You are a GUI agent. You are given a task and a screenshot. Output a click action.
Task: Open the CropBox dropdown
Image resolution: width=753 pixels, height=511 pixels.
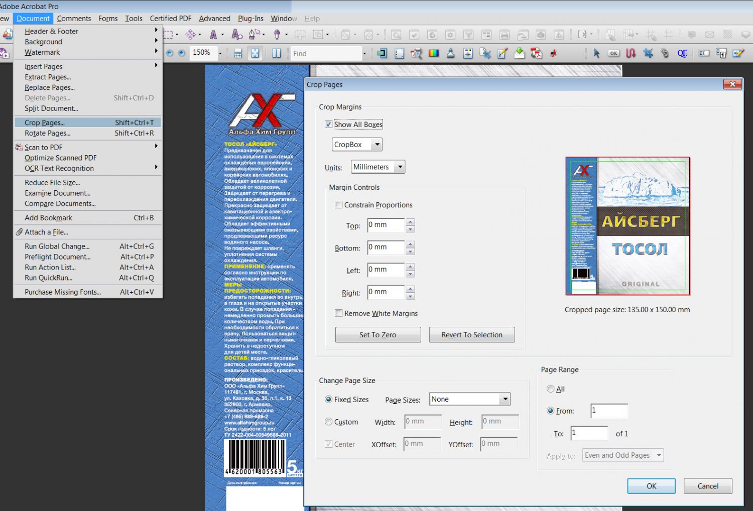click(x=357, y=145)
